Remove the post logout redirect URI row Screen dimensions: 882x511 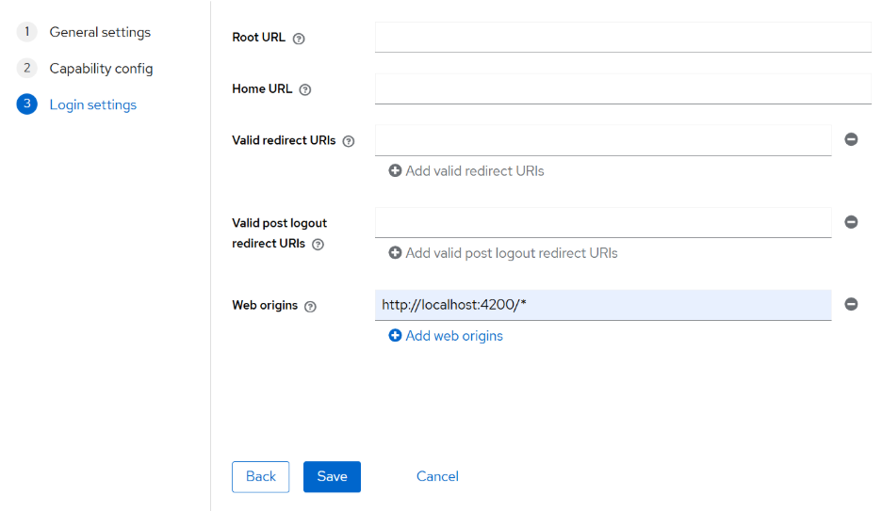[x=851, y=222]
